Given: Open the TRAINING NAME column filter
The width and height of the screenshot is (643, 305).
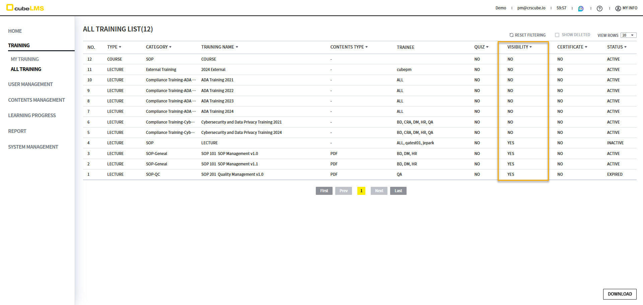Looking at the screenshot, I should click(x=237, y=47).
